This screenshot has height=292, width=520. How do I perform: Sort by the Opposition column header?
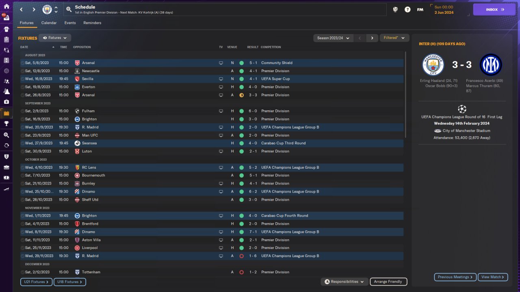coord(82,47)
